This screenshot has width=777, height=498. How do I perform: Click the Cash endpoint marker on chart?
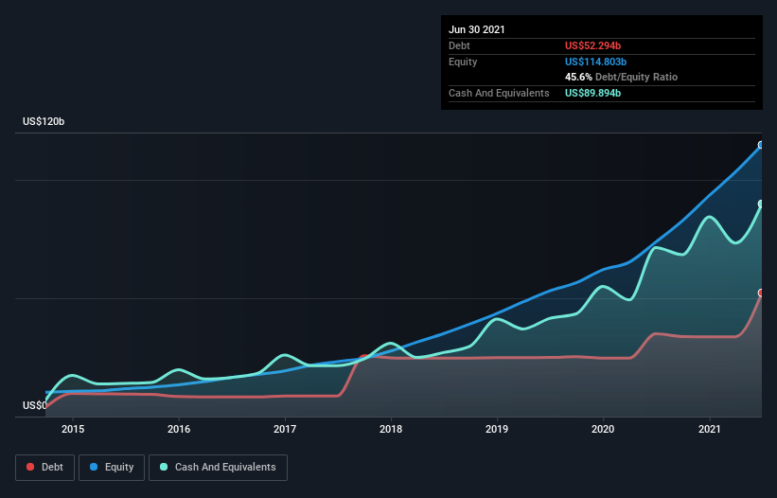click(761, 204)
